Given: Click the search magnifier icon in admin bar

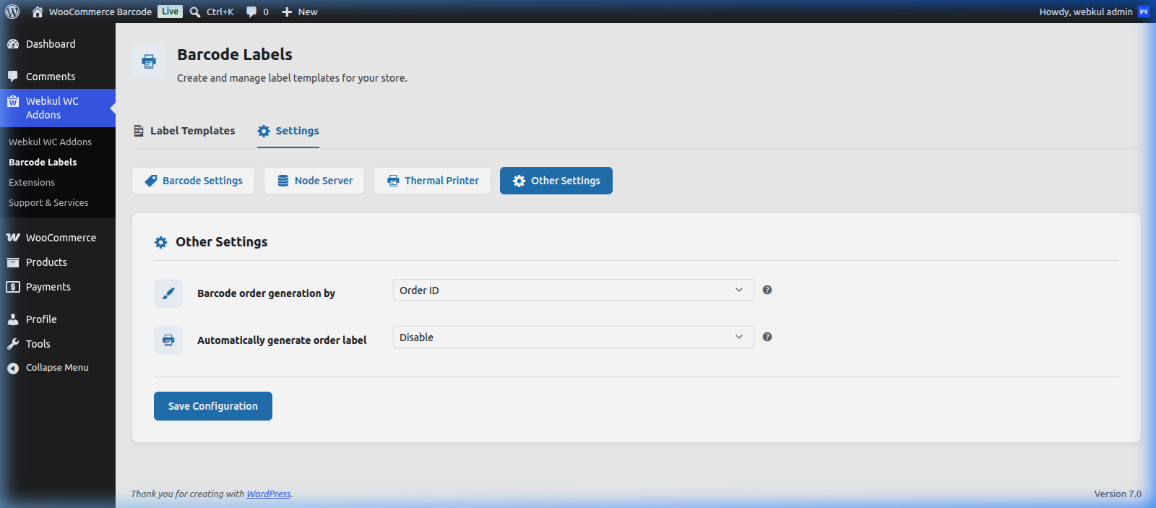Looking at the screenshot, I should [195, 12].
